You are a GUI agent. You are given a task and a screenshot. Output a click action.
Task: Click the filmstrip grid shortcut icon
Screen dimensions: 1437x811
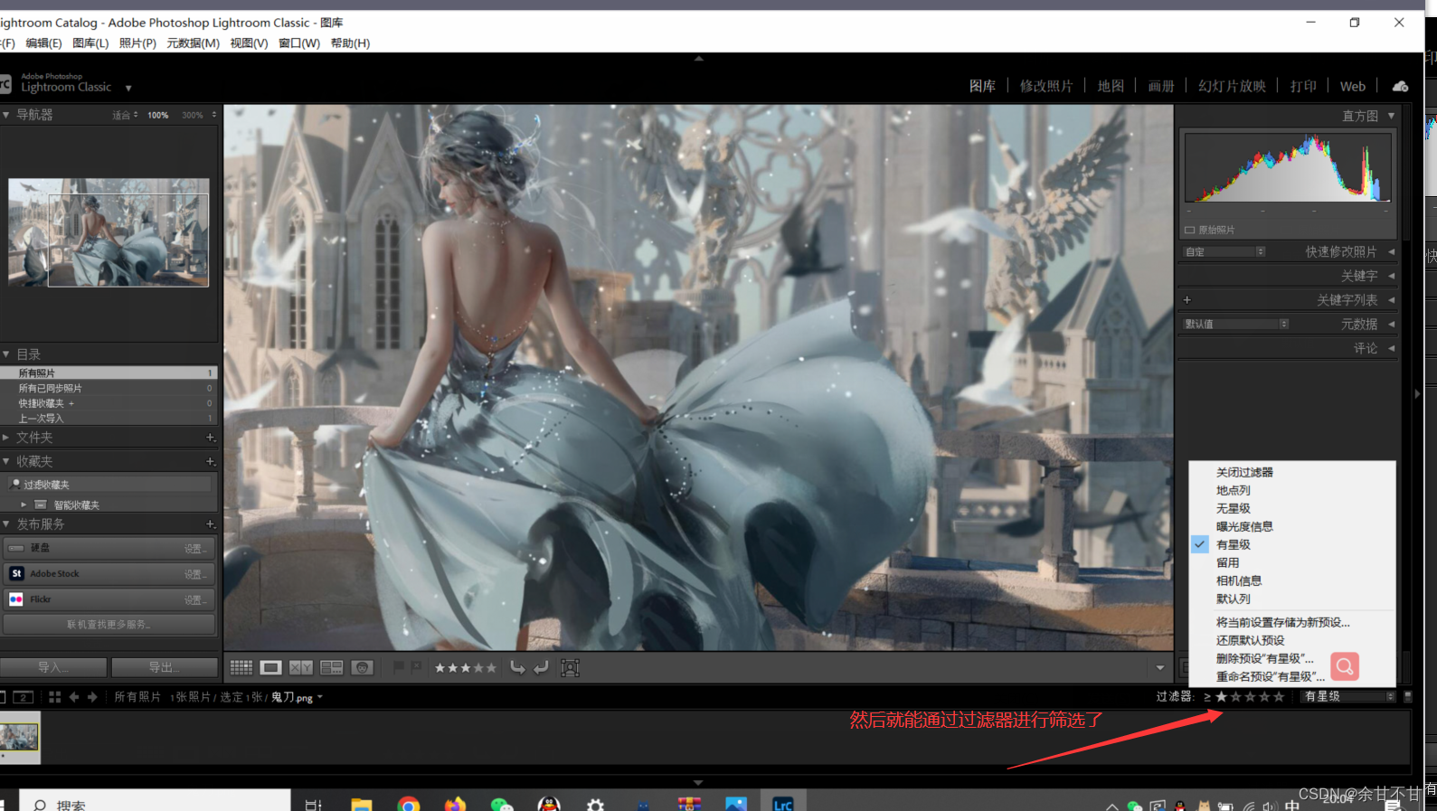54,697
